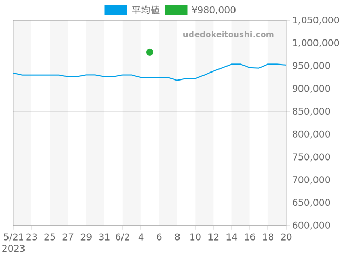Toggle the 平均値 legend label

(145, 10)
